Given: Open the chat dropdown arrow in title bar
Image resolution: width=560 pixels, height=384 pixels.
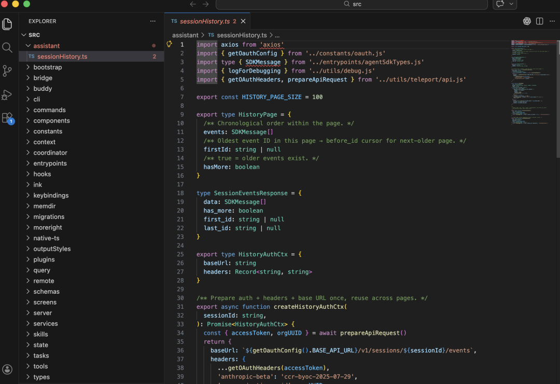Looking at the screenshot, I should point(511,4).
